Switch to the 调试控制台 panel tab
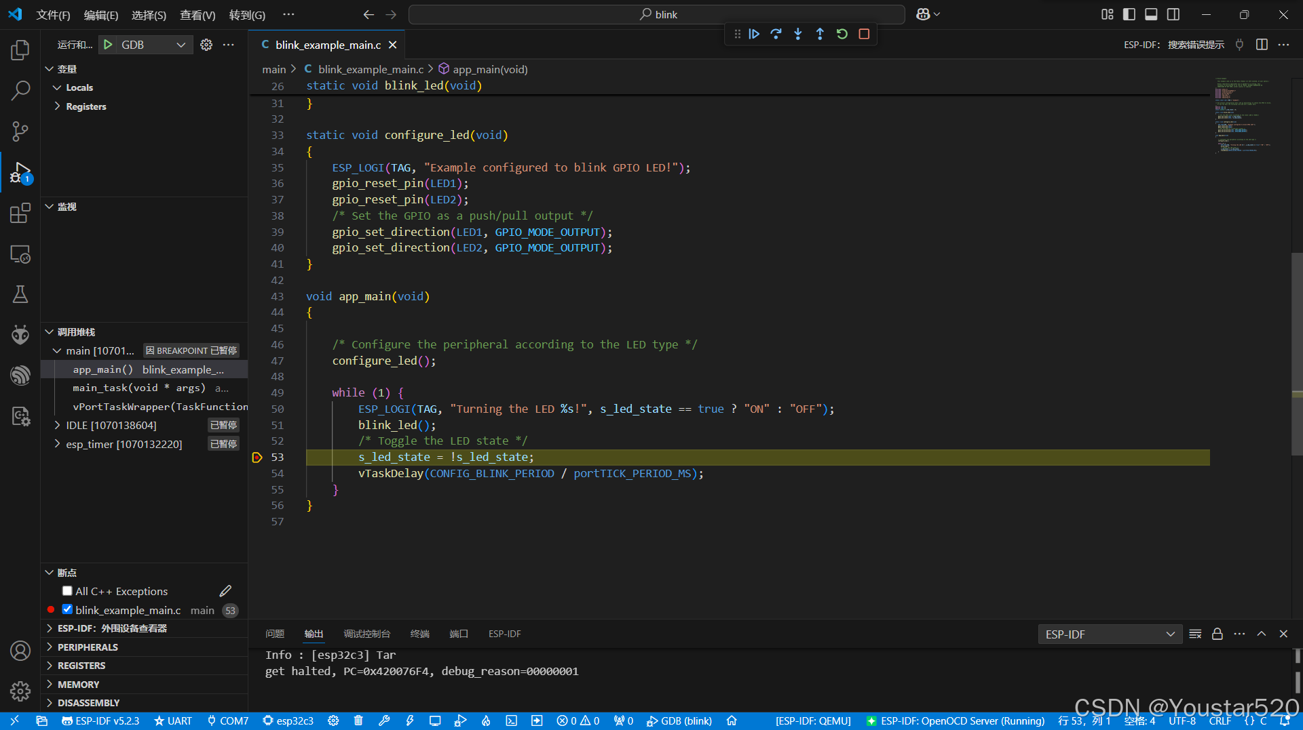1303x730 pixels. 366,634
